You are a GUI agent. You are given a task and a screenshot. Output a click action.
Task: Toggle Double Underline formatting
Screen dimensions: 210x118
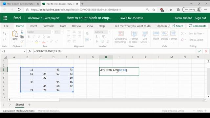(44, 37)
